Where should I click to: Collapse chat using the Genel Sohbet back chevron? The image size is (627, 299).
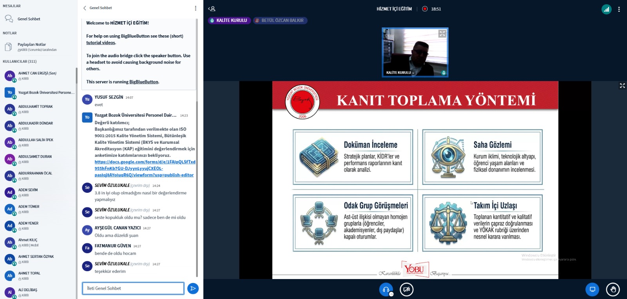pyautogui.click(x=85, y=8)
